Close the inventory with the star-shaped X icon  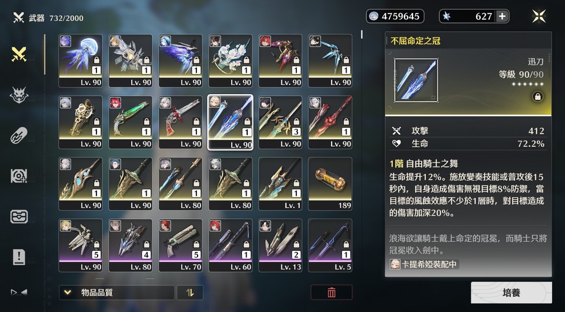tap(539, 16)
